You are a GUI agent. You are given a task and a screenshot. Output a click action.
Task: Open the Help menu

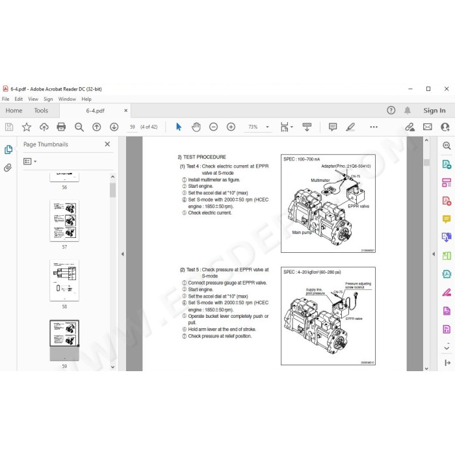tap(86, 99)
